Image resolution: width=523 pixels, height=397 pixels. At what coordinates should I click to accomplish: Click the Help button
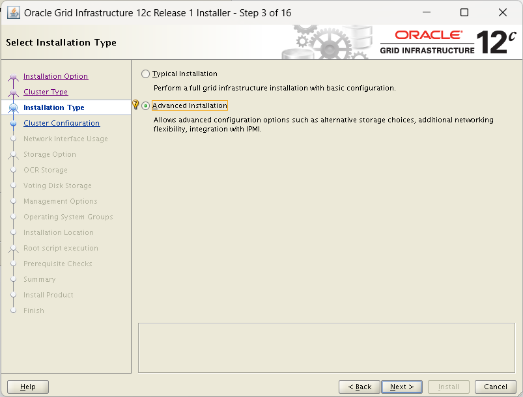click(x=28, y=387)
